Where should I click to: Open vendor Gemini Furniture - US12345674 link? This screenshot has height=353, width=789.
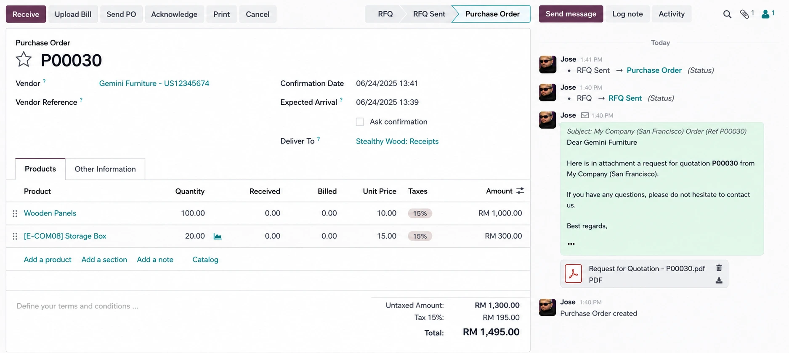pyautogui.click(x=154, y=83)
